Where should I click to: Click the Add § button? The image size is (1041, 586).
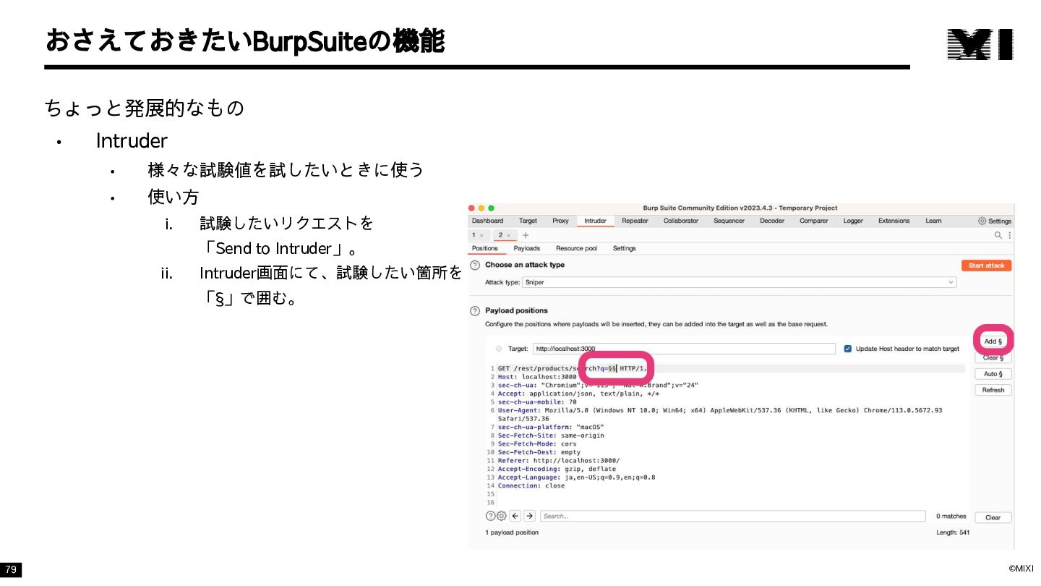pos(993,341)
